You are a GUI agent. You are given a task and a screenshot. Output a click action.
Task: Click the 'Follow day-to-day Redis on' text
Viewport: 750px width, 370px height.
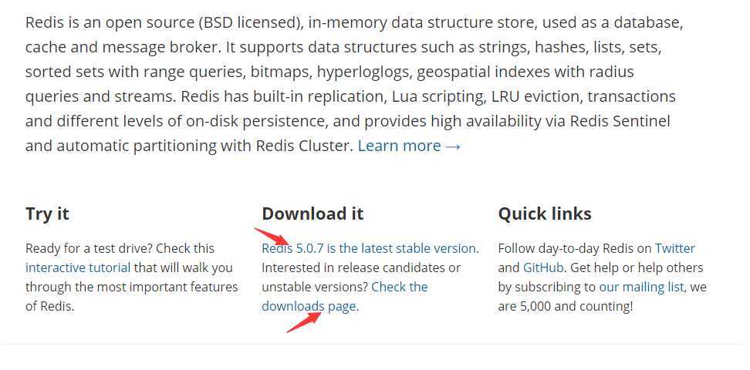click(575, 248)
